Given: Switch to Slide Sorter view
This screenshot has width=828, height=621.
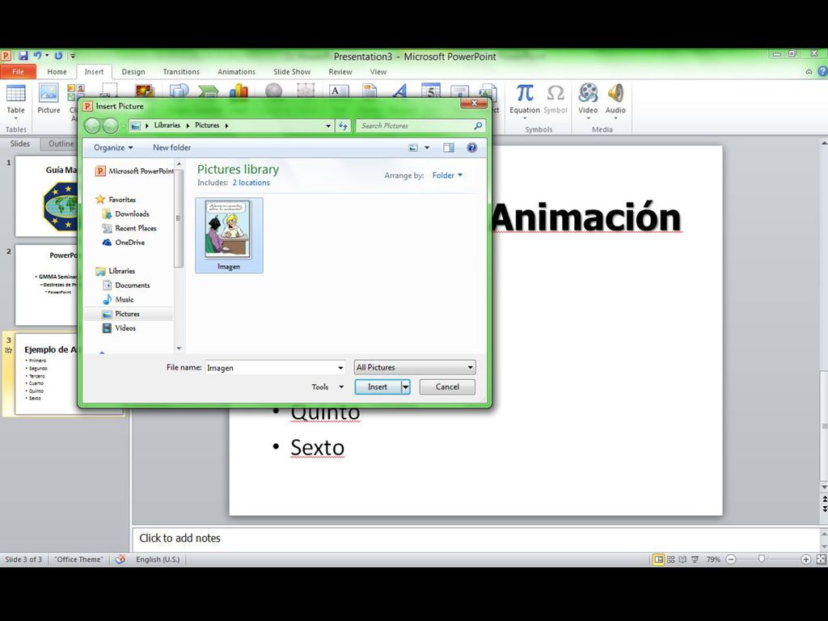Looking at the screenshot, I should 670,560.
